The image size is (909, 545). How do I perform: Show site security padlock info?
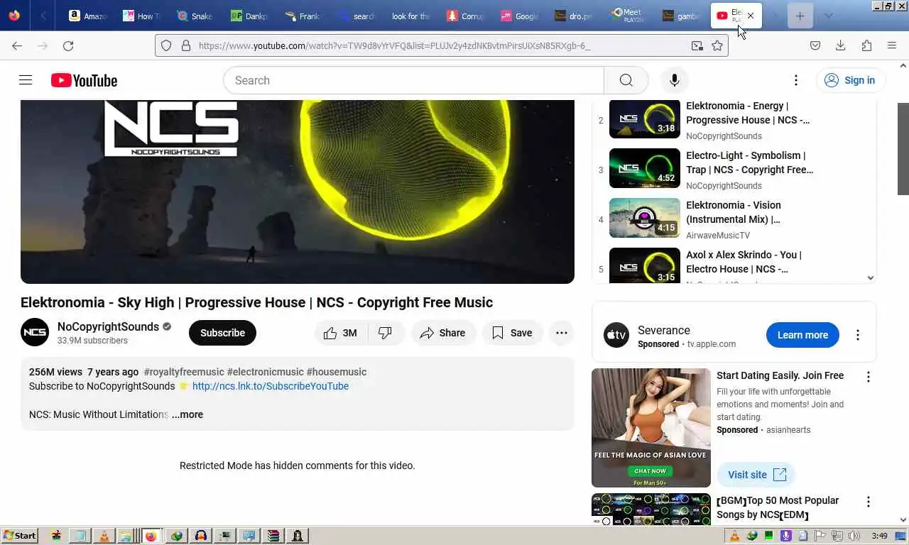tap(185, 45)
